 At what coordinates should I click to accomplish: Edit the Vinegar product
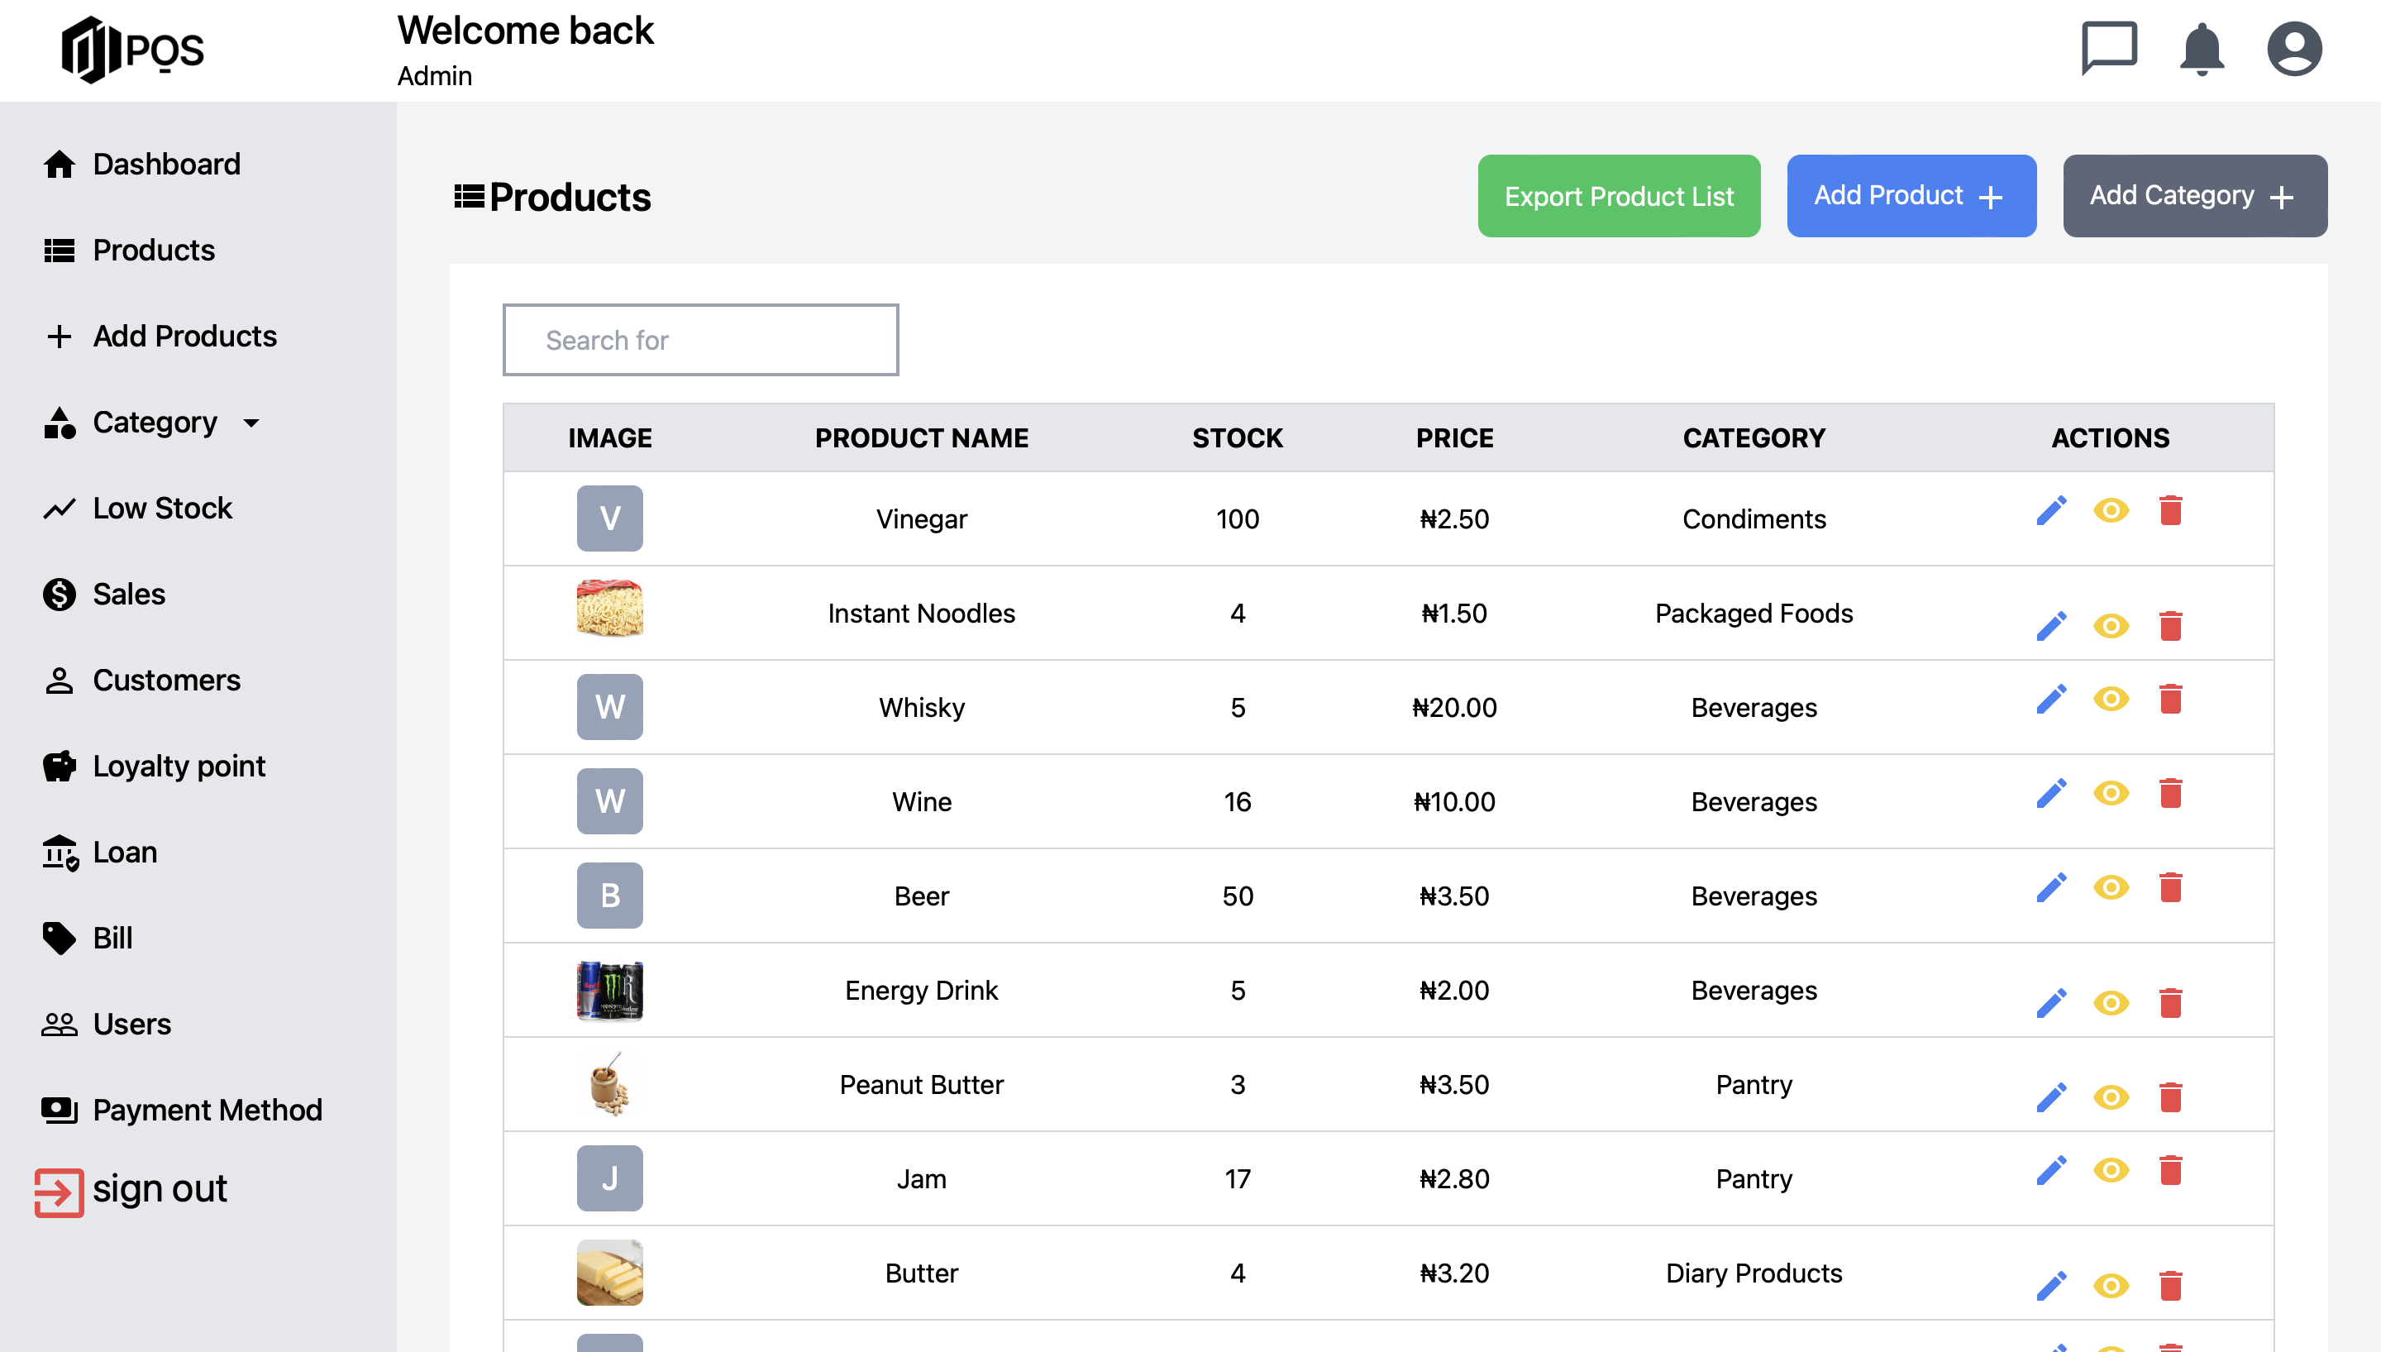[2051, 509]
